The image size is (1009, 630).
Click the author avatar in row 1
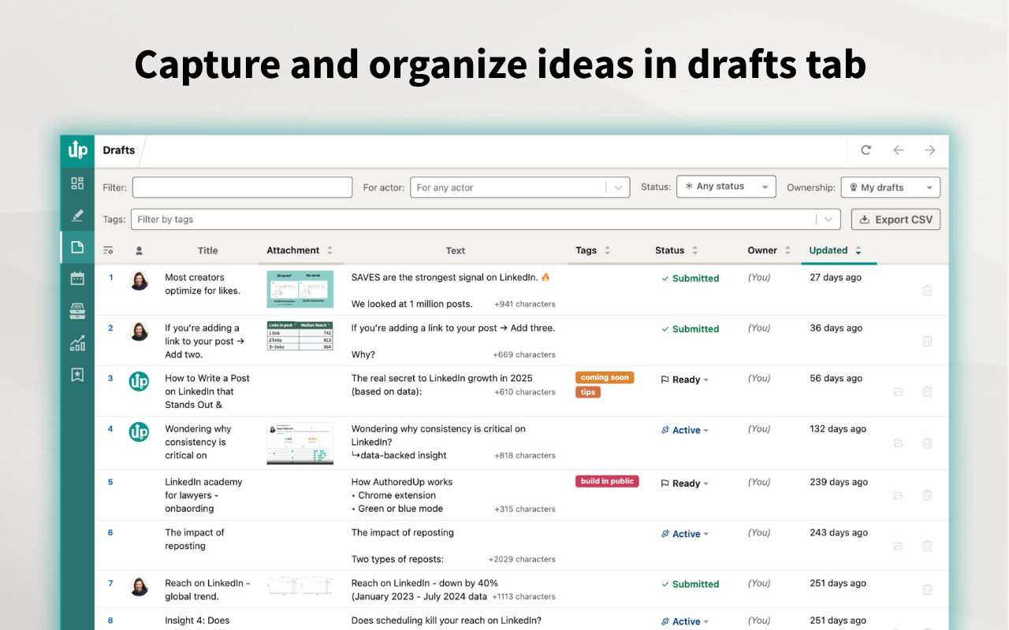point(139,280)
